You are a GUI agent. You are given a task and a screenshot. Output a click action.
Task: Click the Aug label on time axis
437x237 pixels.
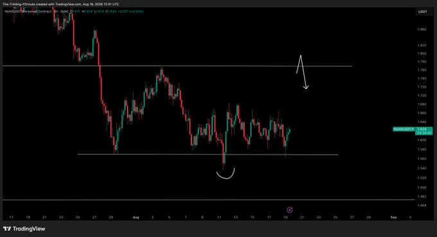[136, 217]
